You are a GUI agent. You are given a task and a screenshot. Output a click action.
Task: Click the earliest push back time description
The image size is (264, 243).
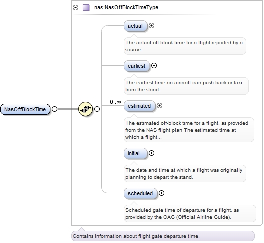(x=186, y=86)
